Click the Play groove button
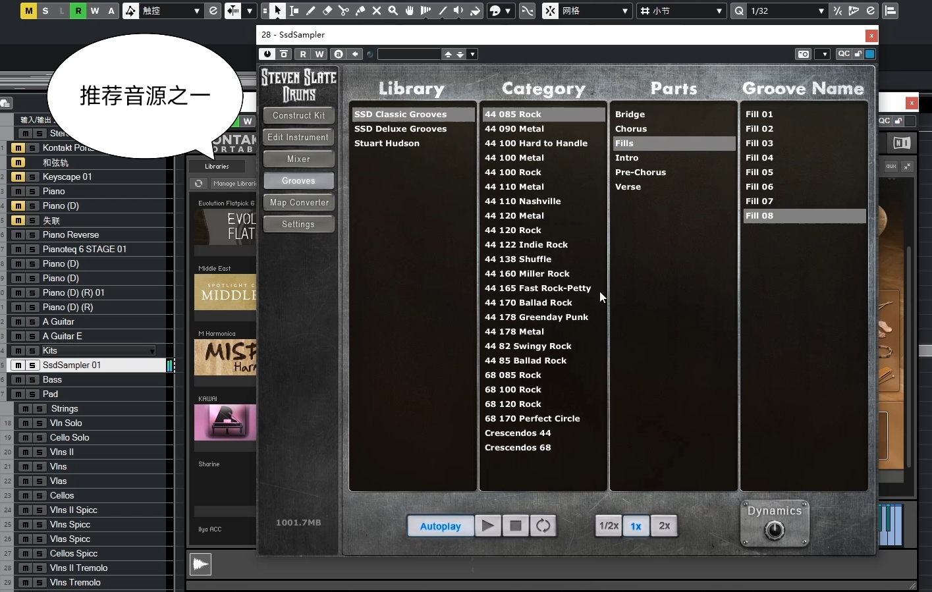Screen dimensions: 932x592 pyautogui.click(x=488, y=525)
